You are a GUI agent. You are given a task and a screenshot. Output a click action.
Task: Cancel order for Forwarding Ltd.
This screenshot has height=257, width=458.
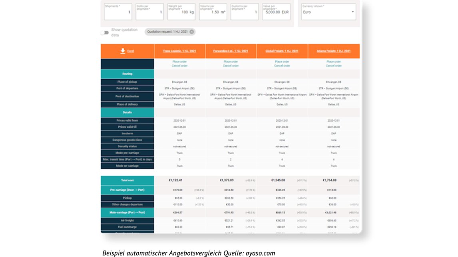[x=231, y=66]
